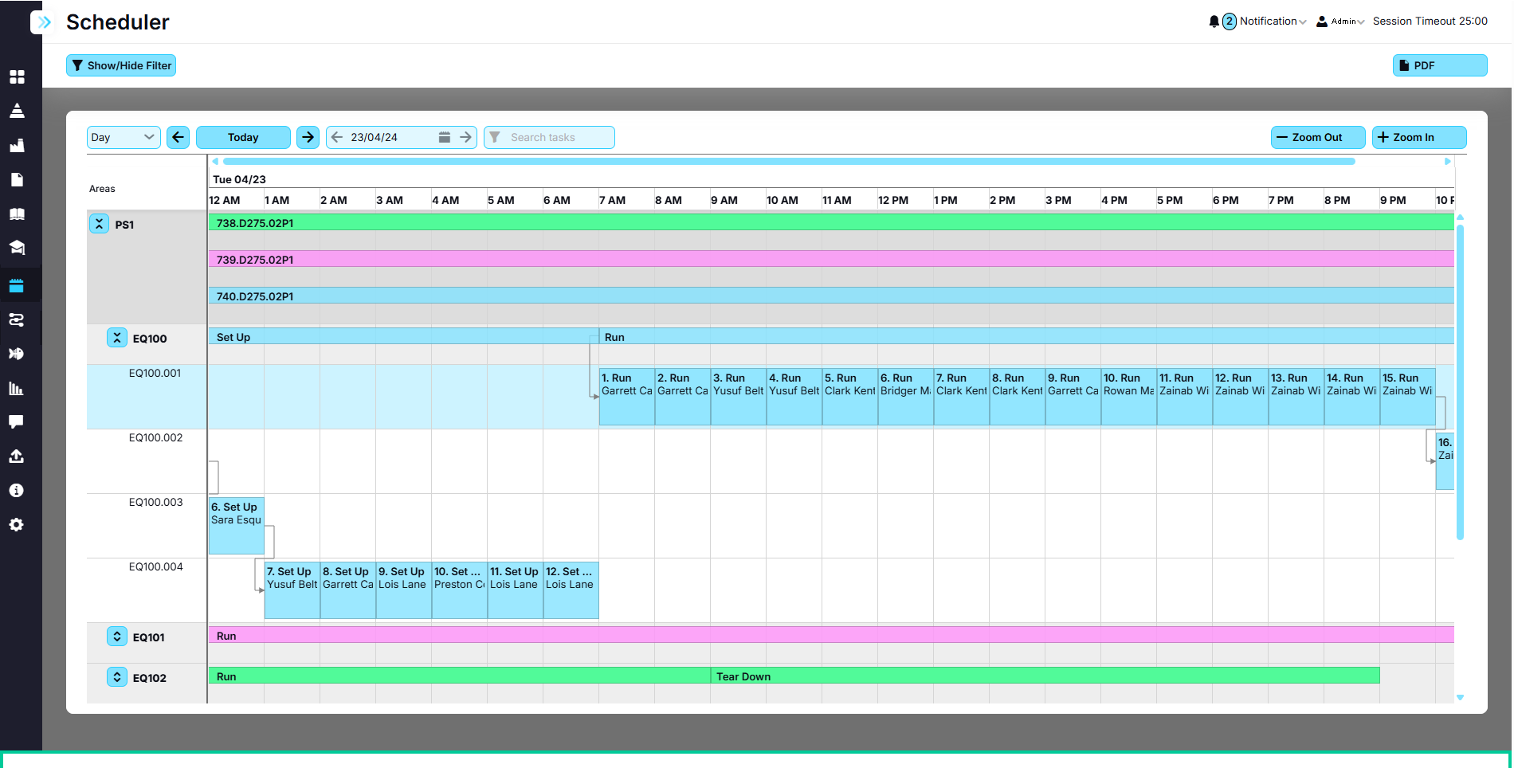Click in the Search tasks field
Viewport: 1514px width, 768px height.
click(x=549, y=137)
